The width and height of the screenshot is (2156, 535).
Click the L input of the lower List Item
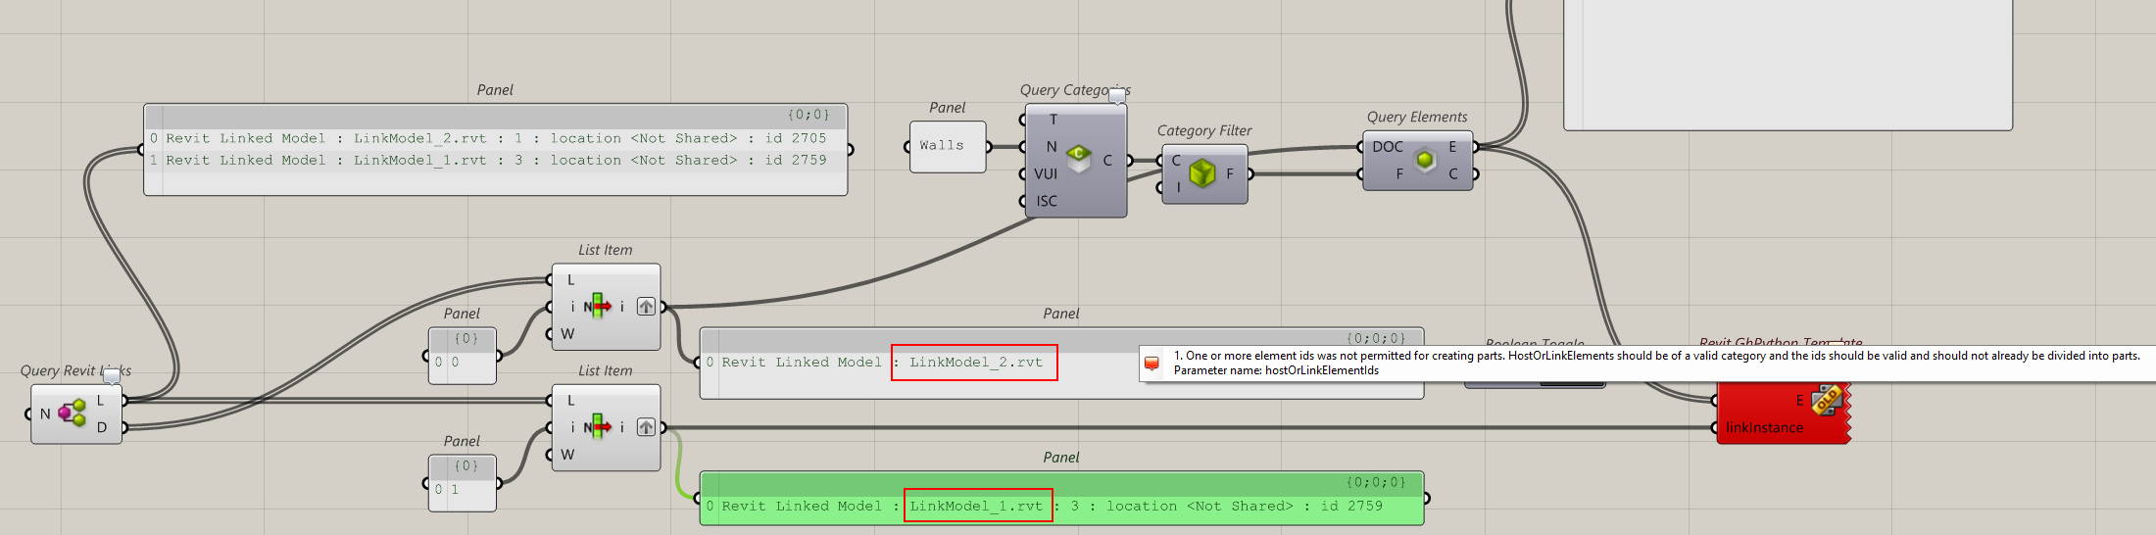(570, 400)
